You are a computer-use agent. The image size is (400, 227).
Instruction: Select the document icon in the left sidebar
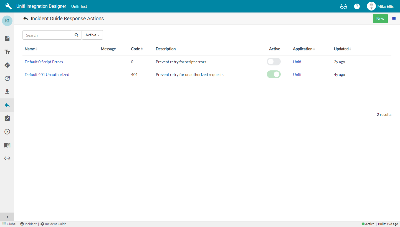[x=7, y=39]
